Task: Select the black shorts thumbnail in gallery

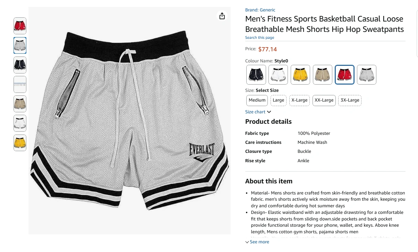Action: click(x=20, y=65)
